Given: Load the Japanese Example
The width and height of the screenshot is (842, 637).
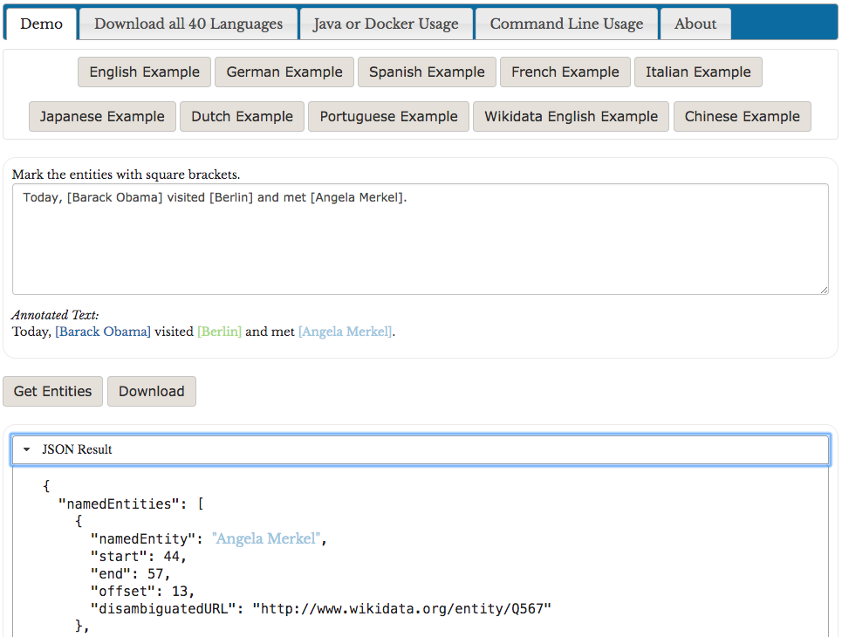Looking at the screenshot, I should click(x=102, y=117).
